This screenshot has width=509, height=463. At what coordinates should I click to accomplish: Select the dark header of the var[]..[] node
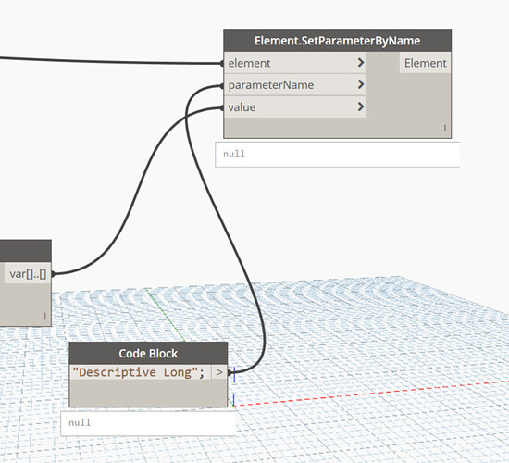pos(26,251)
